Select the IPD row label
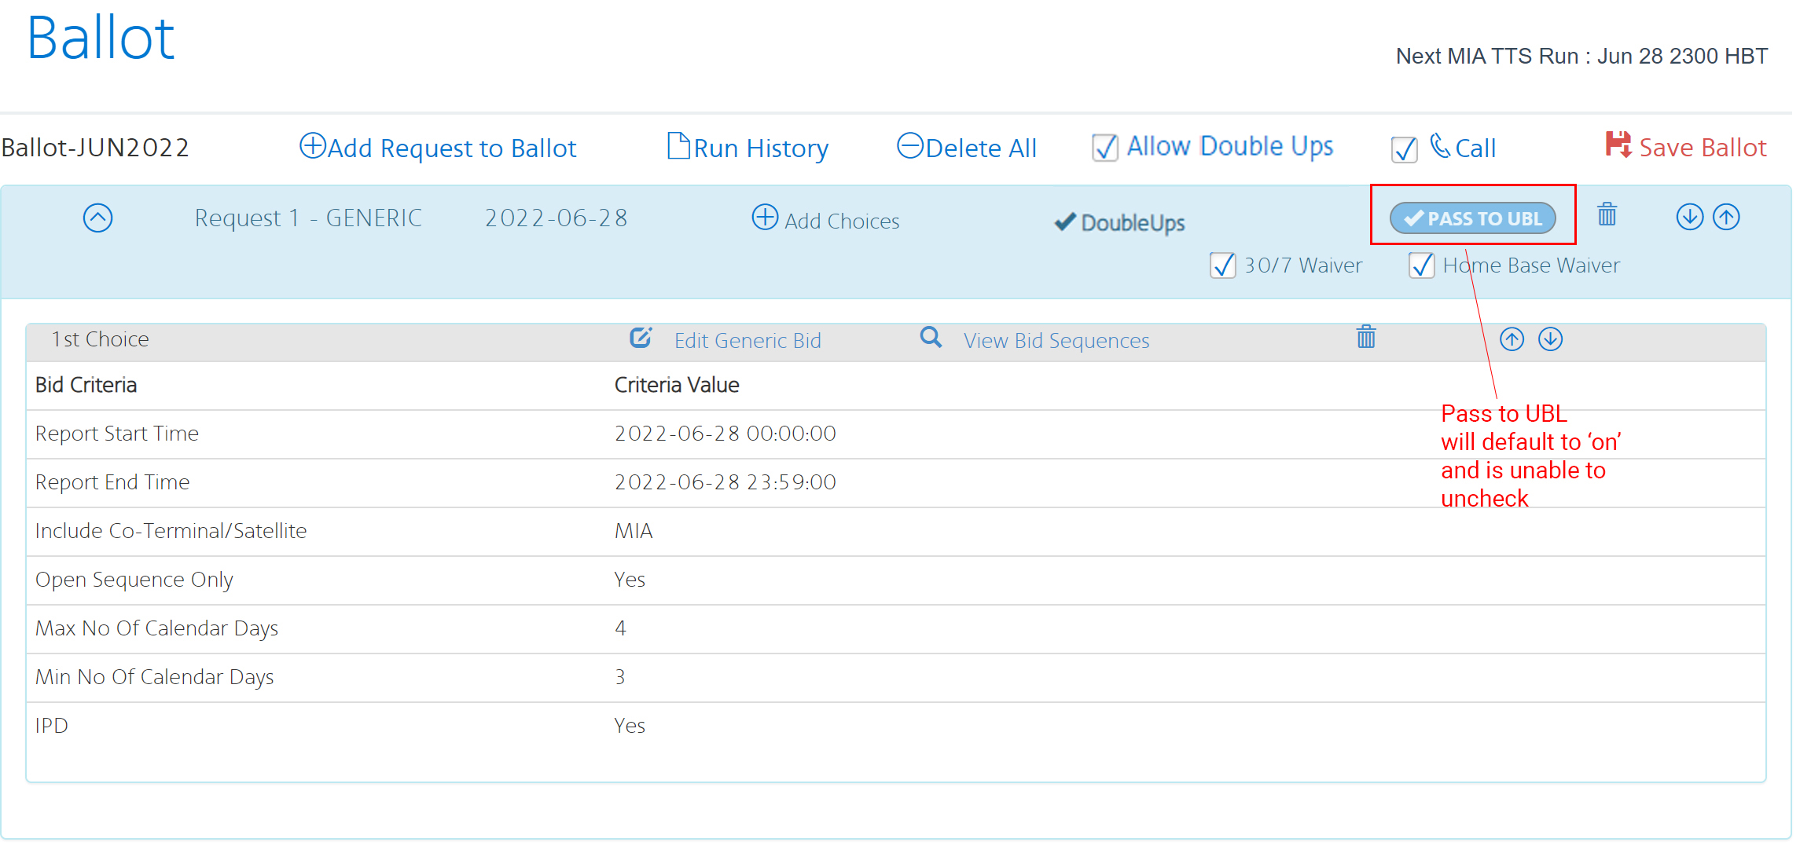This screenshot has width=1811, height=853. click(52, 726)
